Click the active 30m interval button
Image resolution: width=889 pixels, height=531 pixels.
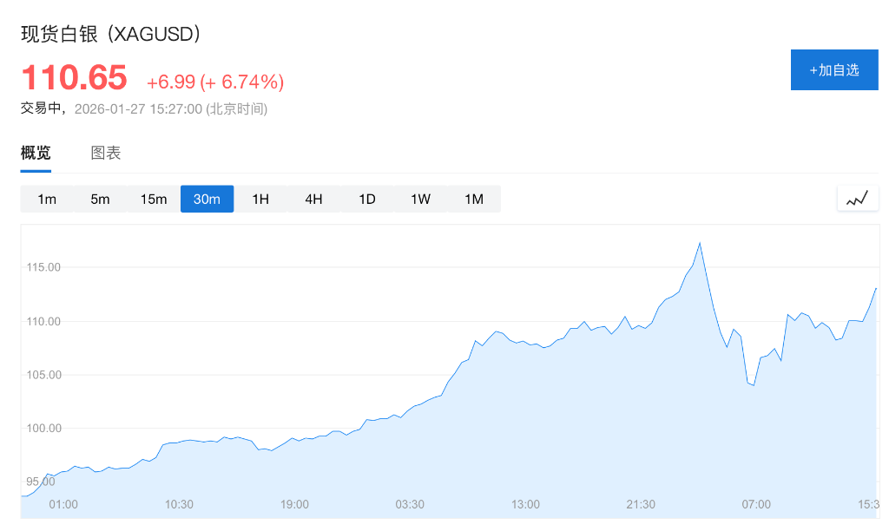pos(207,199)
